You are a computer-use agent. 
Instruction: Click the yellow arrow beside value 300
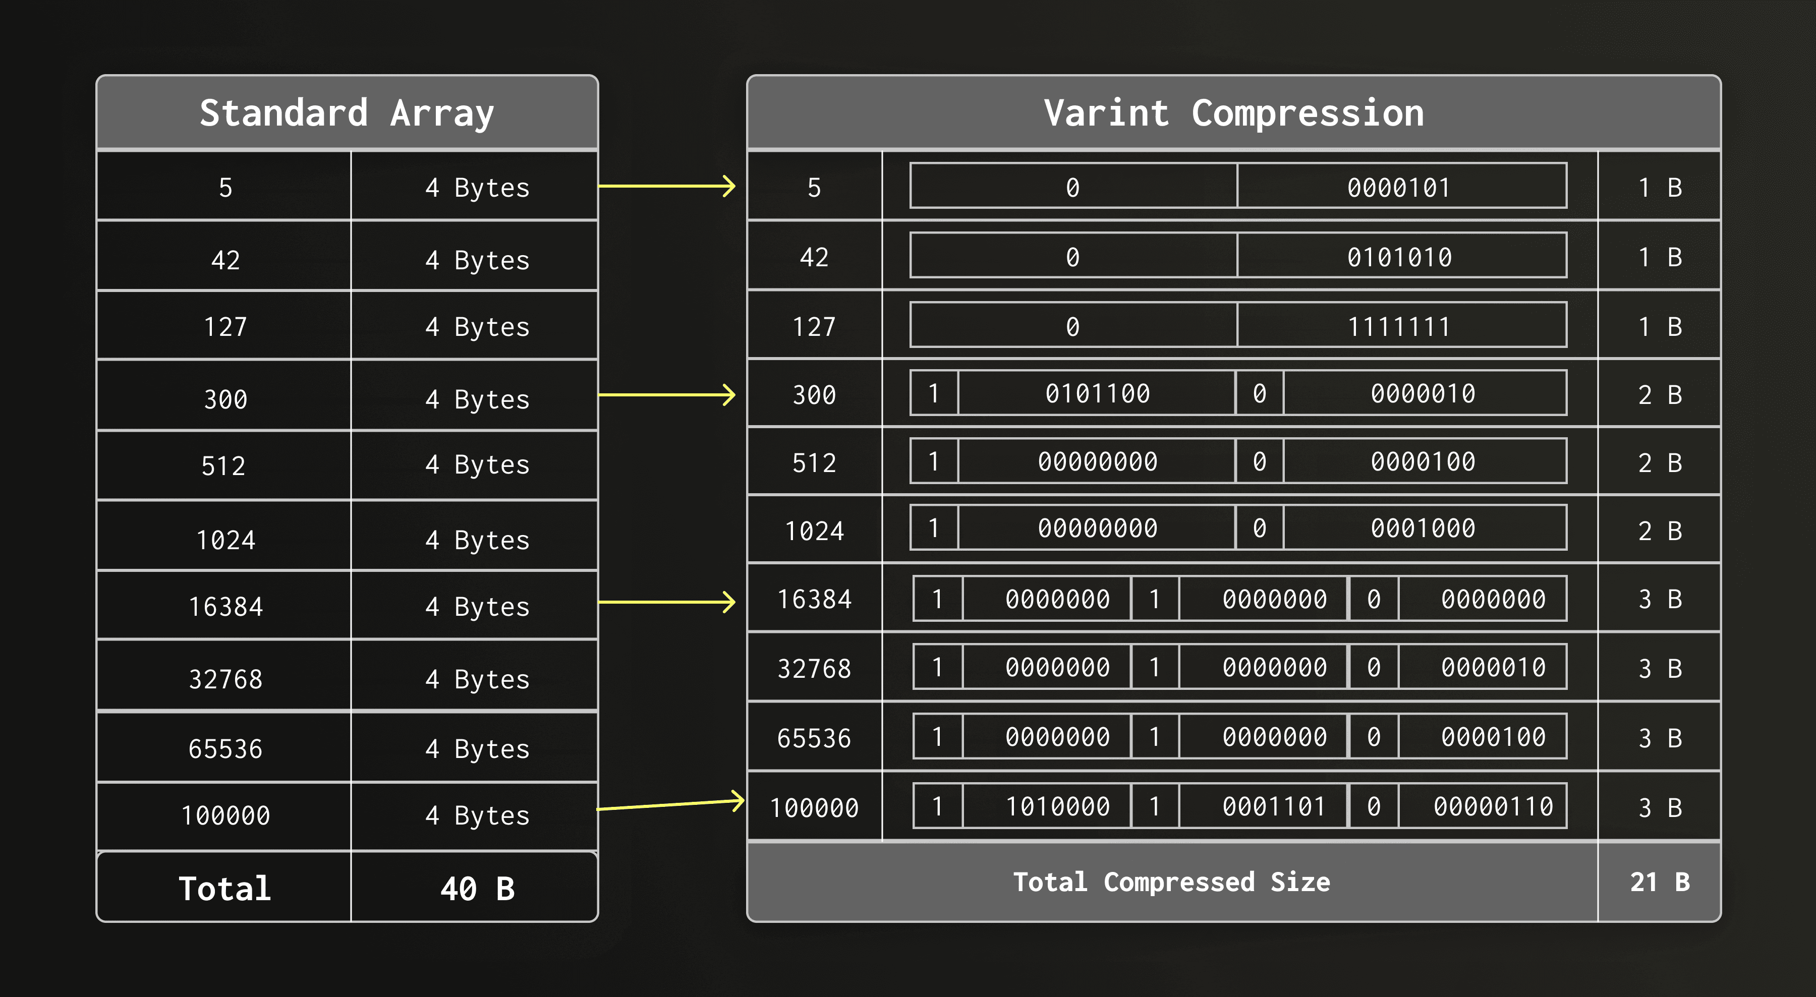click(x=666, y=394)
